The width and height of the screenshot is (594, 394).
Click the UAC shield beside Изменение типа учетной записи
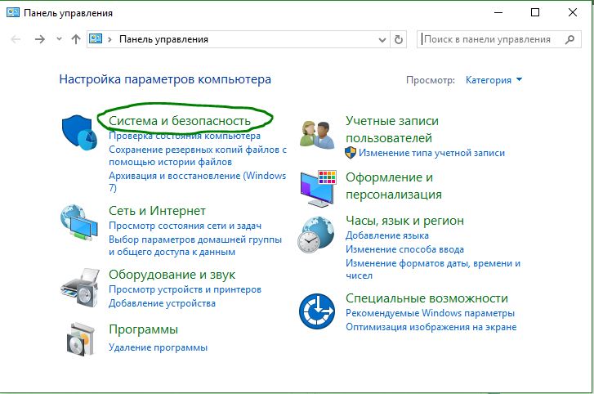(351, 153)
